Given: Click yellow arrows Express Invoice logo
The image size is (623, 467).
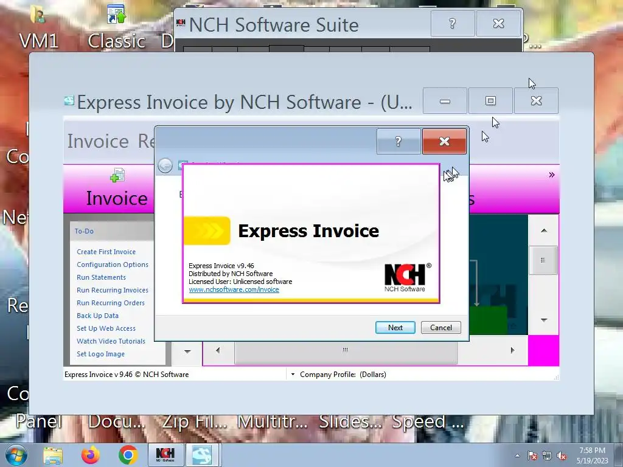Looking at the screenshot, I should [x=207, y=230].
